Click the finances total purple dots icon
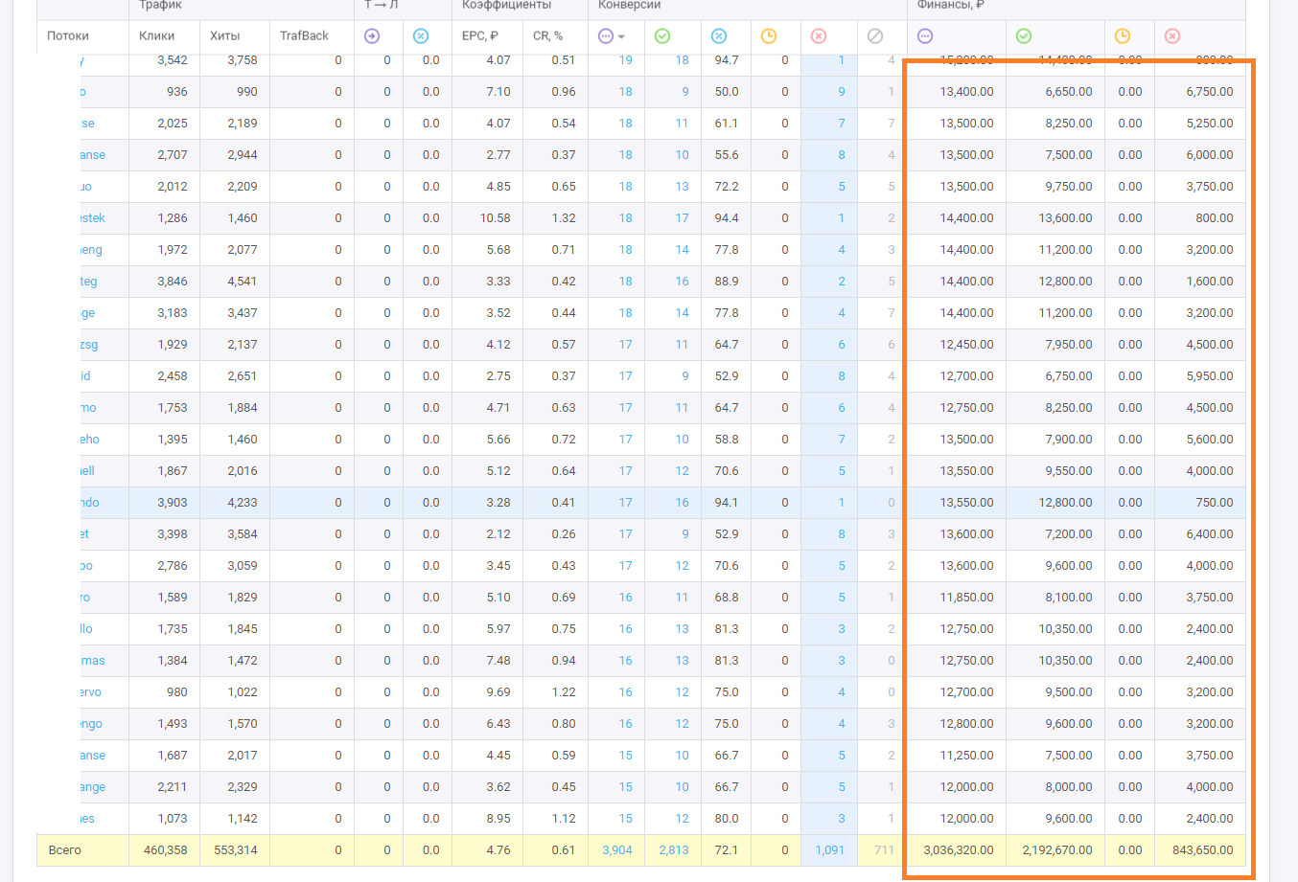Viewport: 1298px width, 882px height. pos(925,36)
